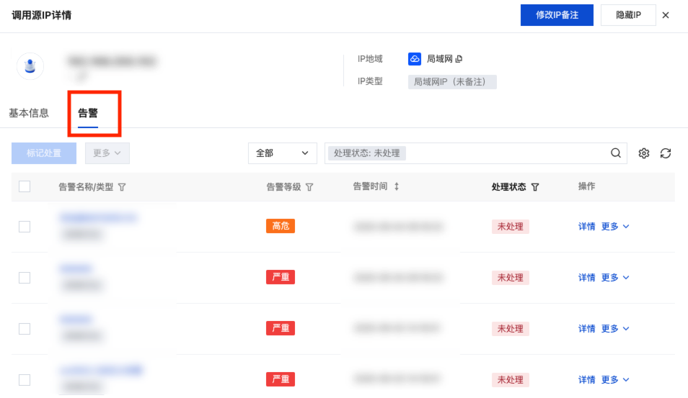Copy the IP region with copy icon
The width and height of the screenshot is (688, 398).
click(459, 59)
